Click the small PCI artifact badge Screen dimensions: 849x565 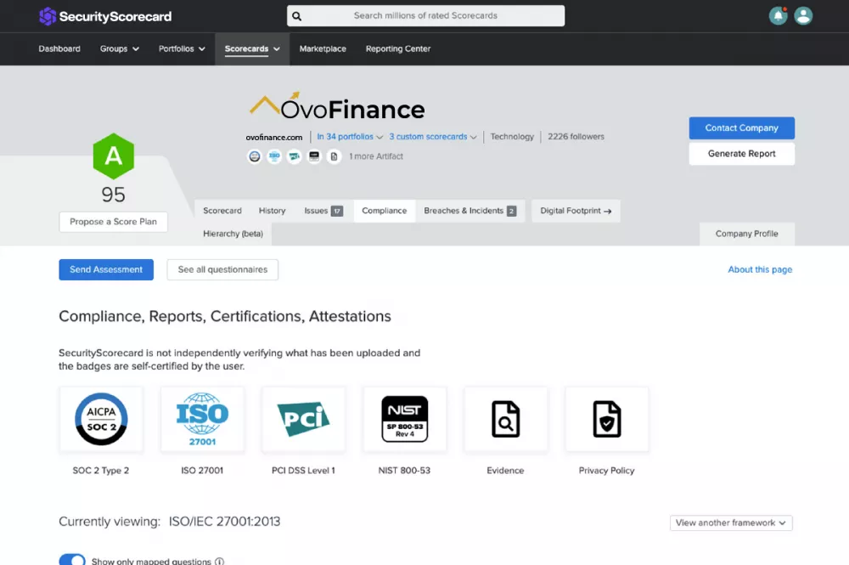[294, 156]
